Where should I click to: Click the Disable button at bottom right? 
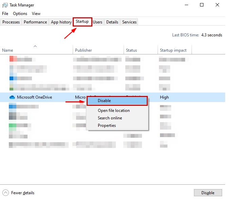[208, 193]
